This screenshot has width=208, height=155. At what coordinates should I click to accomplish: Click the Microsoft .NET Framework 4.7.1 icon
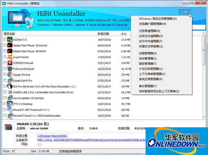(10, 110)
